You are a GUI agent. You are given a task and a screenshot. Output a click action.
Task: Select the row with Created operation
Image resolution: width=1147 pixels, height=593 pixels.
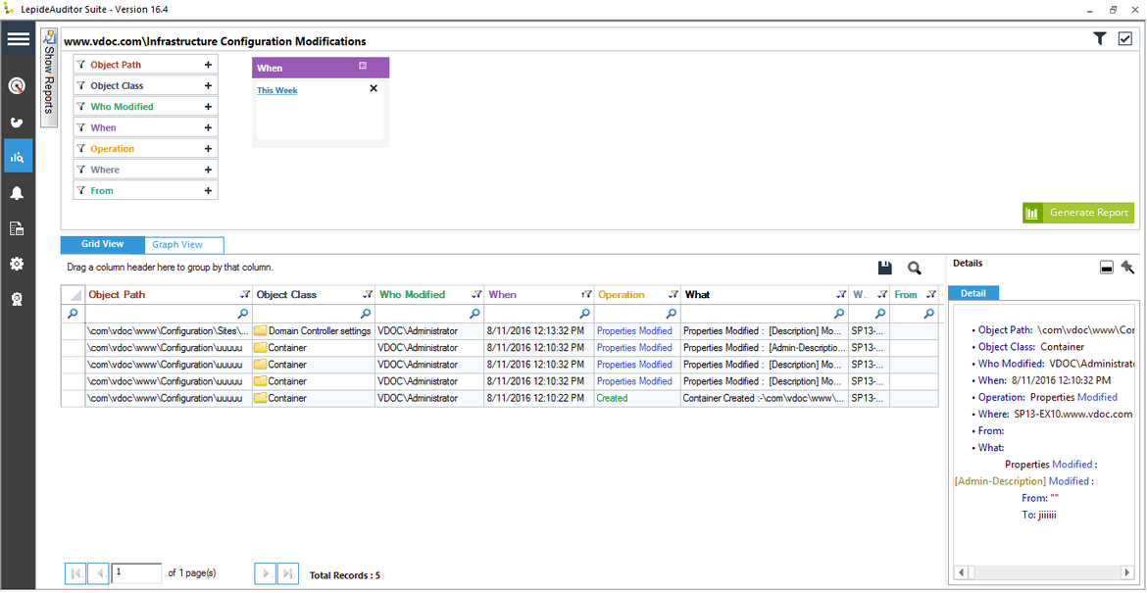click(x=500, y=399)
